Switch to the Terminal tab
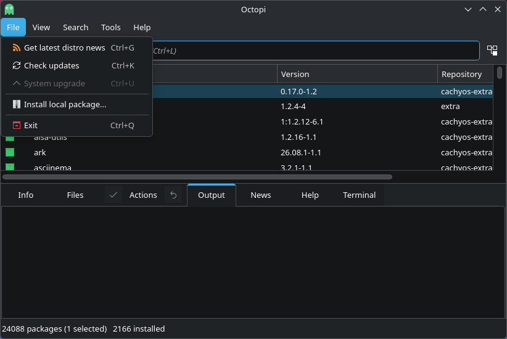Screen dimensions: 507x339 click(359, 195)
